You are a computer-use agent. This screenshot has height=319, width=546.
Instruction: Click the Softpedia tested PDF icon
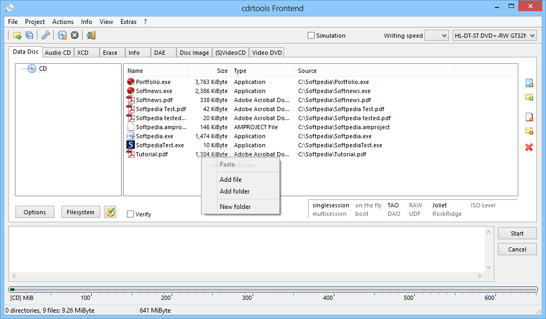(x=131, y=117)
